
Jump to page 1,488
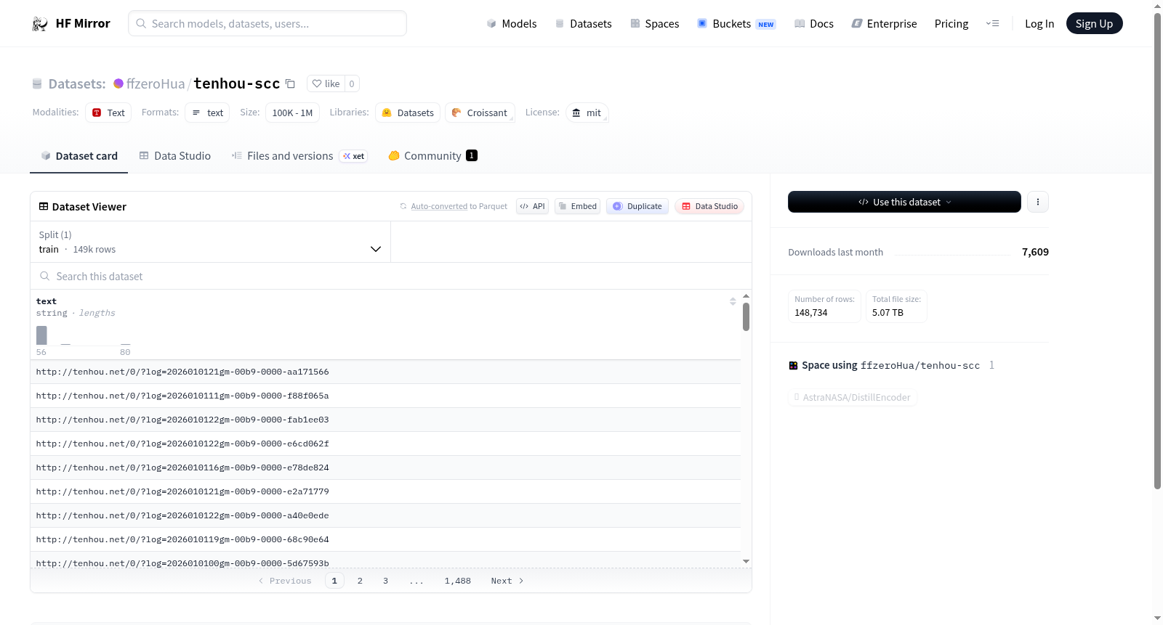coord(458,581)
